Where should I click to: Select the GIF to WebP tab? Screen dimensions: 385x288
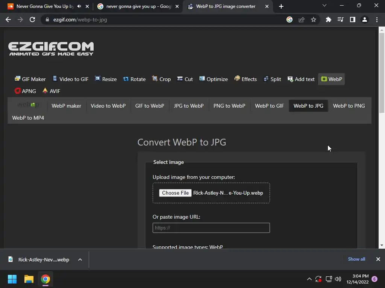tap(150, 106)
